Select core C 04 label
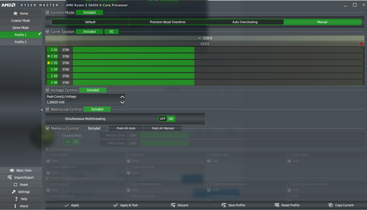This screenshot has width=367, height=210. (x=53, y=69)
